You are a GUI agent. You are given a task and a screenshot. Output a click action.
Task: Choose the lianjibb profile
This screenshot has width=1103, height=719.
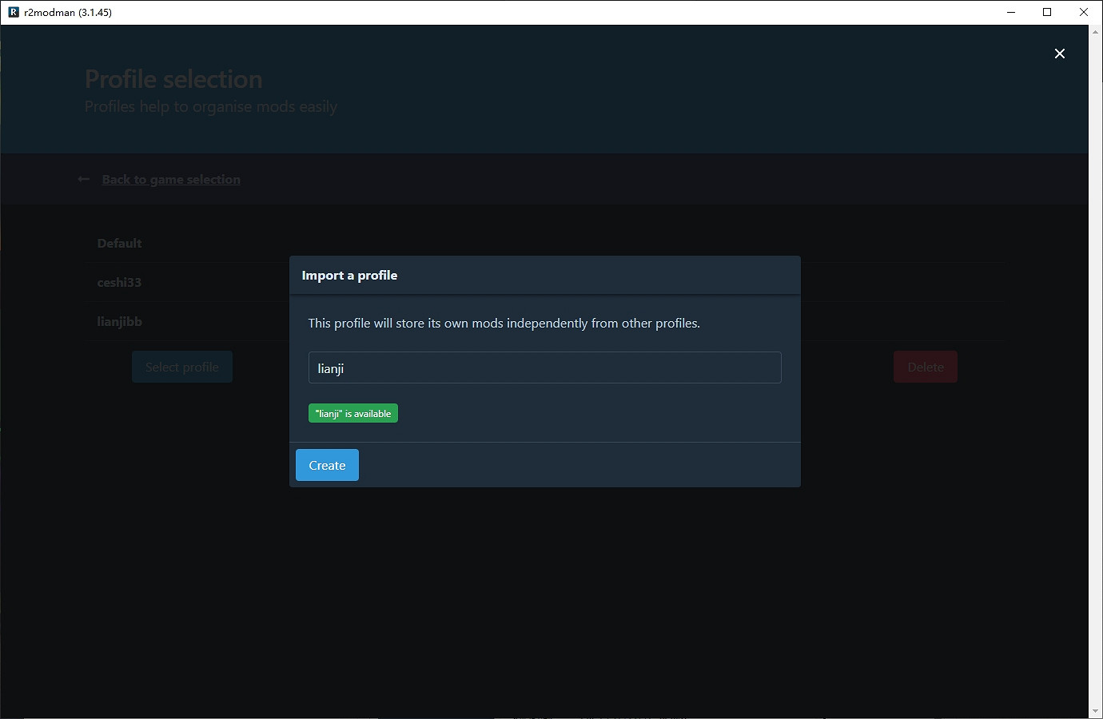119,322
